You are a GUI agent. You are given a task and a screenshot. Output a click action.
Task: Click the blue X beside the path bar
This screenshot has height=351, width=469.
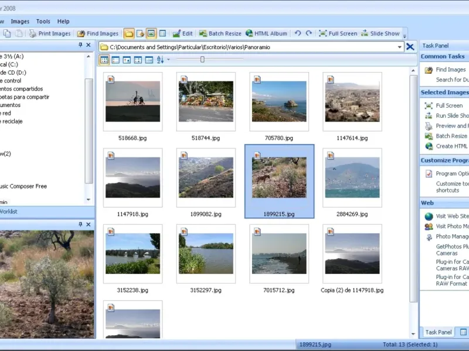pyautogui.click(x=410, y=47)
